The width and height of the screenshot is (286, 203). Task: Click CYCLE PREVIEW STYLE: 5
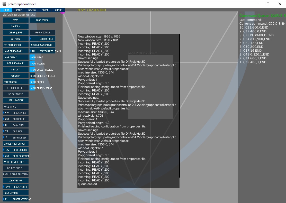coord(15,162)
